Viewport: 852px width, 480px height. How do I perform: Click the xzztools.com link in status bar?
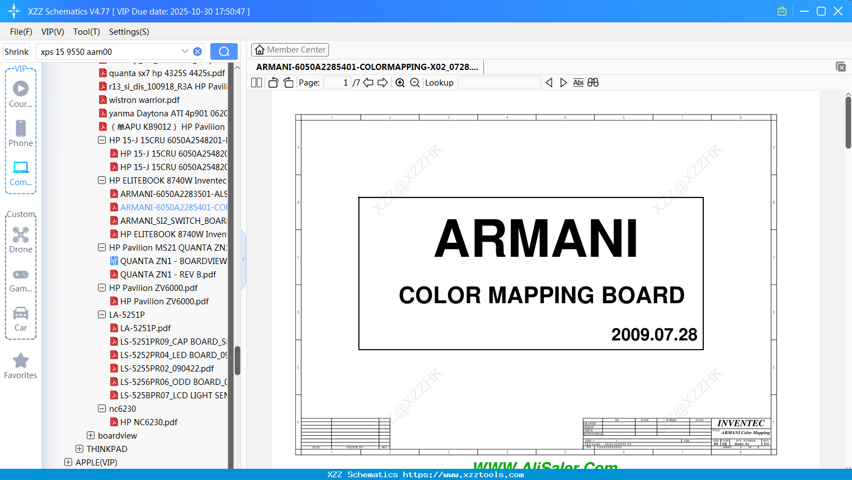point(463,474)
